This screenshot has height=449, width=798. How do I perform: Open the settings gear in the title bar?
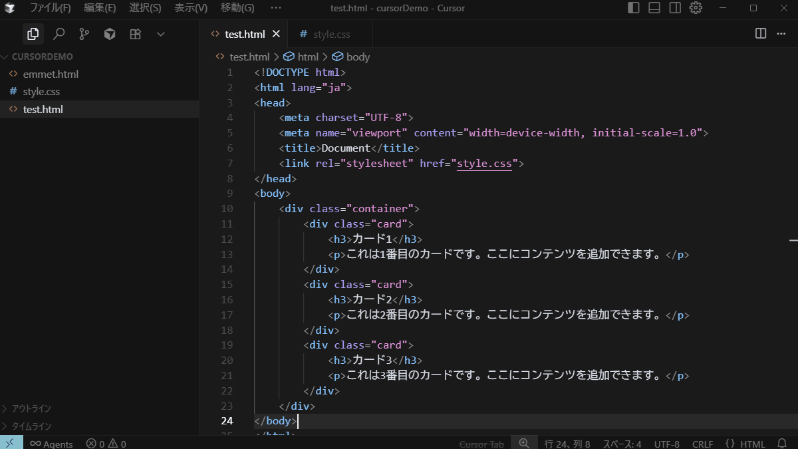[696, 8]
